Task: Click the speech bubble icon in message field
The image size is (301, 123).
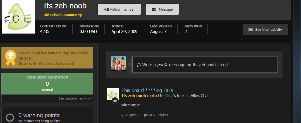Action: point(139,65)
